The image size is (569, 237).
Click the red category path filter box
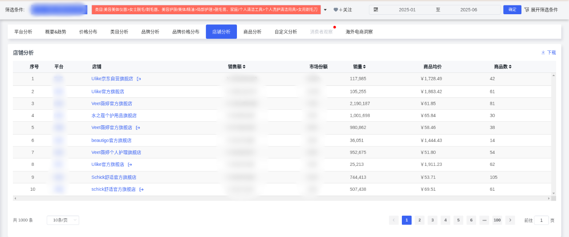(206, 10)
